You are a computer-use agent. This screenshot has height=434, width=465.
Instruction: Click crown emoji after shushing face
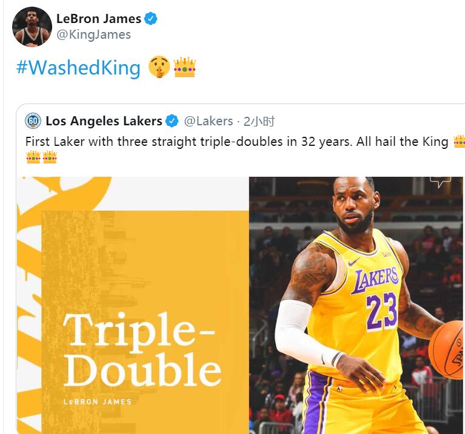185,67
